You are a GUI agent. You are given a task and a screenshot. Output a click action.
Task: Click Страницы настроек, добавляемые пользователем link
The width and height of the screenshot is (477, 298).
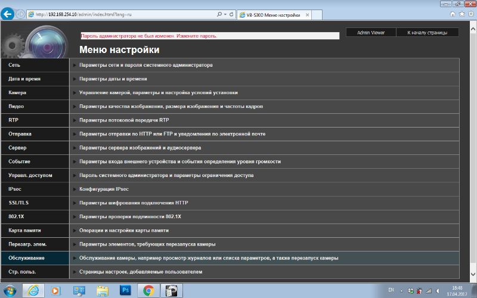(141, 272)
